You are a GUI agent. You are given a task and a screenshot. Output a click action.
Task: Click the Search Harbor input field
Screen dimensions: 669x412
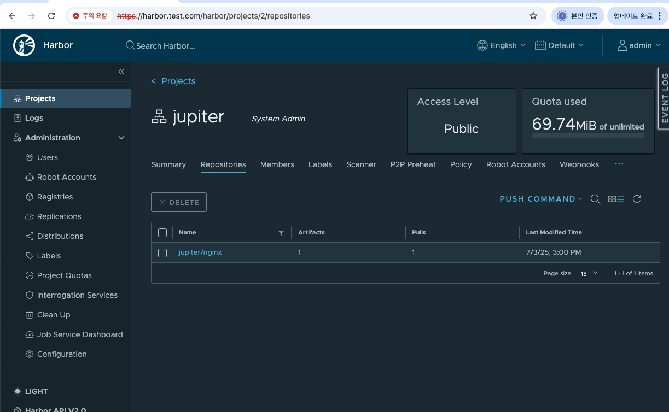click(166, 46)
